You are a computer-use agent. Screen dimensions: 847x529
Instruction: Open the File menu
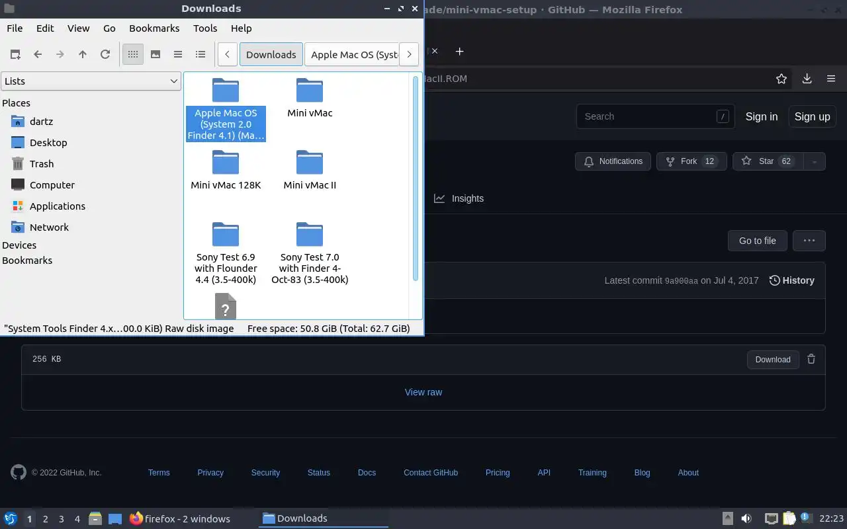tap(15, 28)
